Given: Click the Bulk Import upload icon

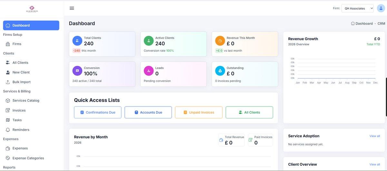Looking at the screenshot, I should point(8,82).
